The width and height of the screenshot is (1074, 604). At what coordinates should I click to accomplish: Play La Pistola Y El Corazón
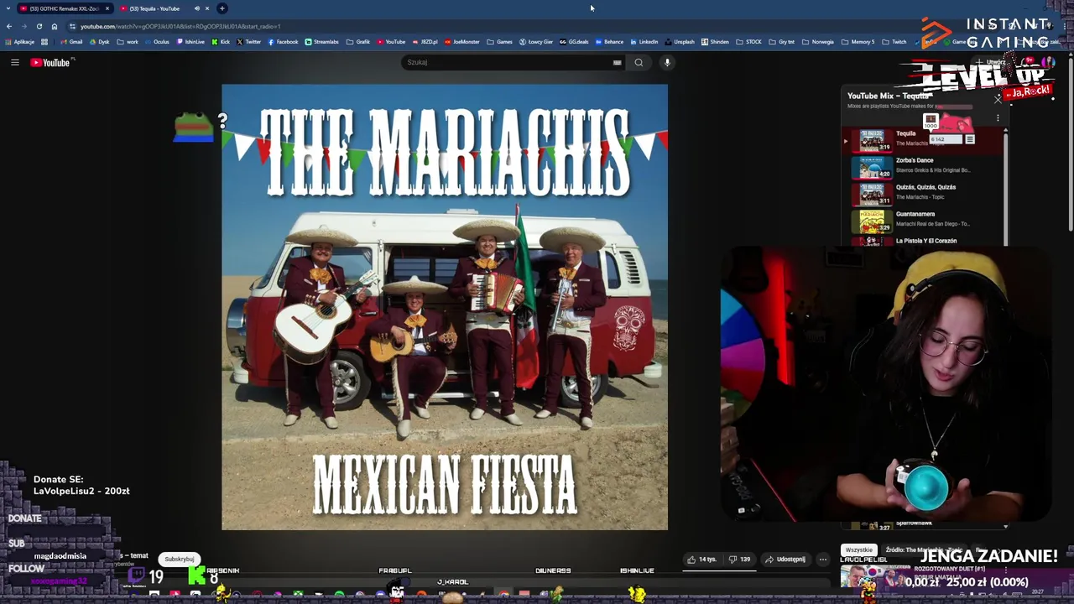(923, 241)
